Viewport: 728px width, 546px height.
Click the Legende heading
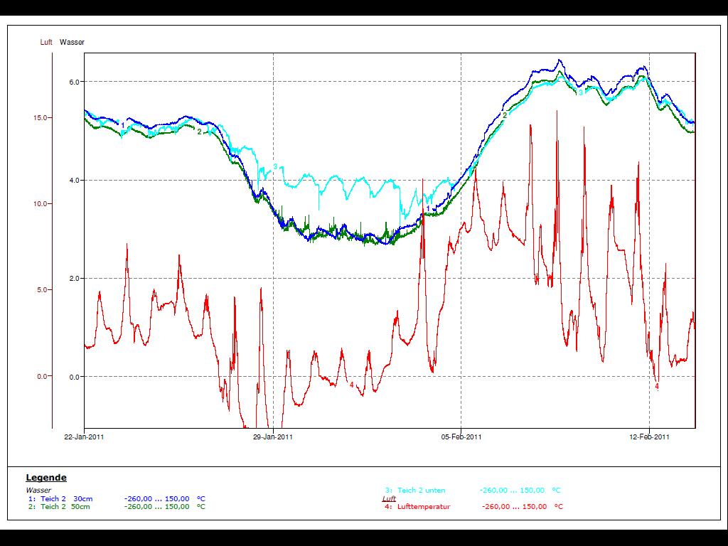[x=46, y=478]
